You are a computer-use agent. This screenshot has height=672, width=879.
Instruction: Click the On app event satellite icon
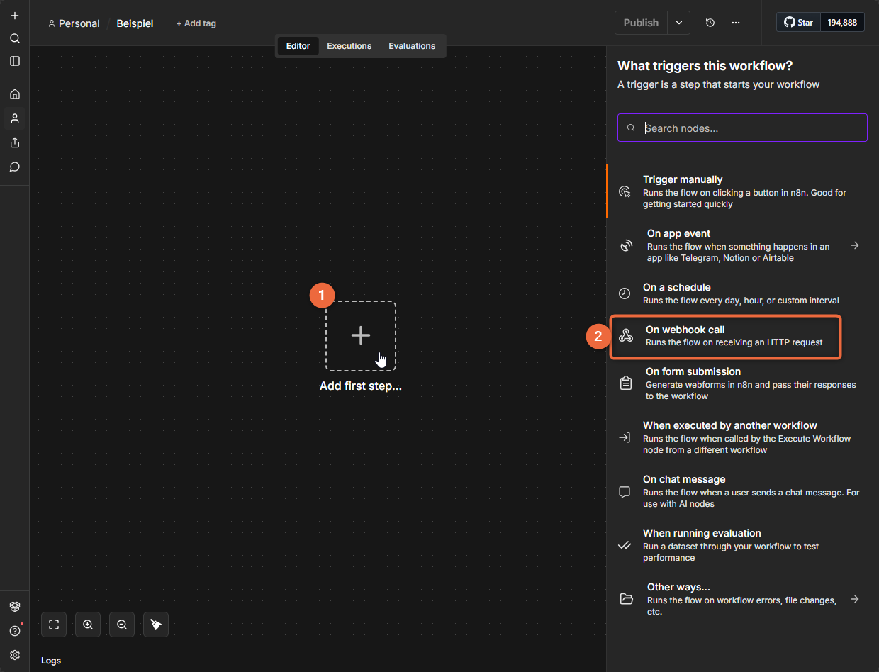click(626, 246)
